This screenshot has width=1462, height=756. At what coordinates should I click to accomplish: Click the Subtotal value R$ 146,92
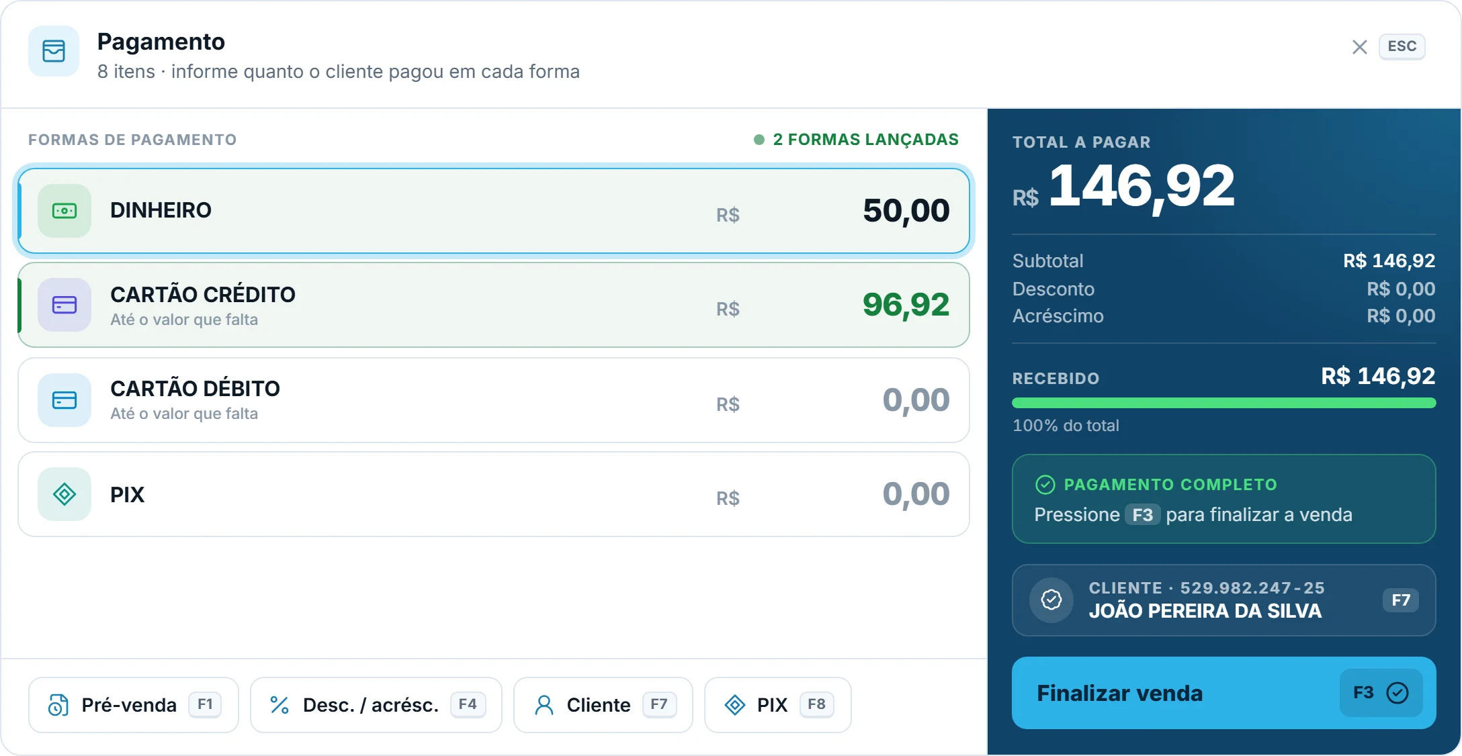click(1389, 261)
